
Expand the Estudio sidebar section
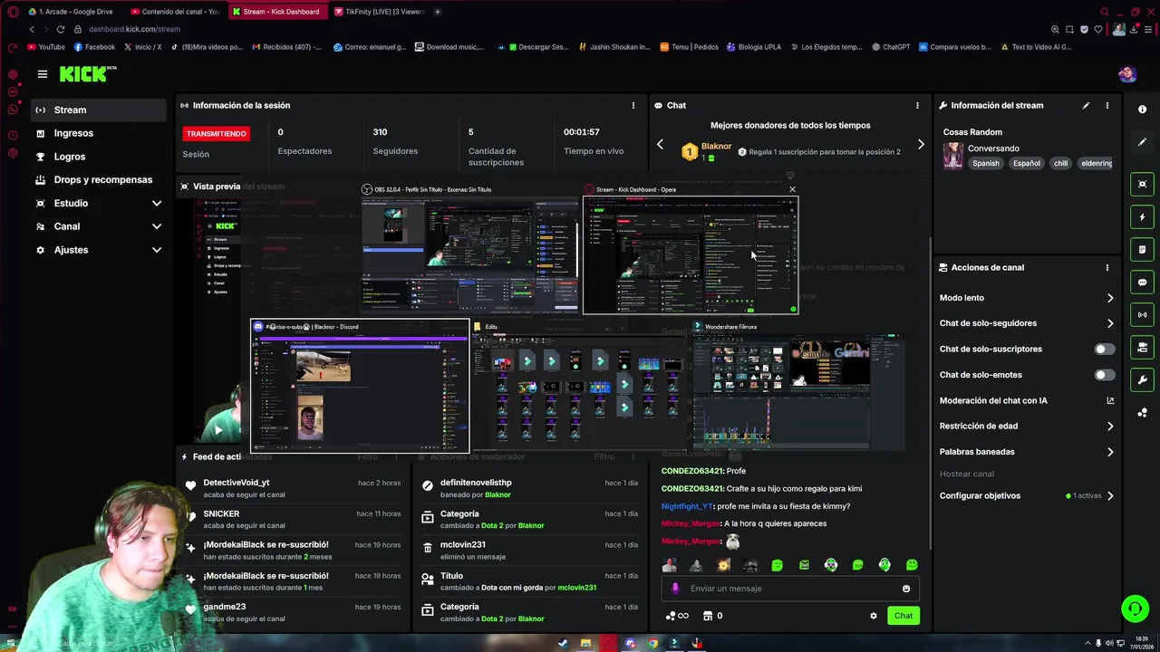[157, 204]
